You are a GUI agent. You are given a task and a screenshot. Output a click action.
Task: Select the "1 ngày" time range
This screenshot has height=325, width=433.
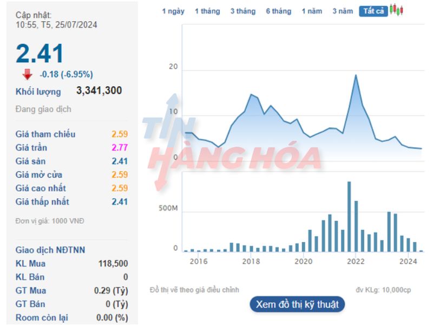click(x=173, y=11)
